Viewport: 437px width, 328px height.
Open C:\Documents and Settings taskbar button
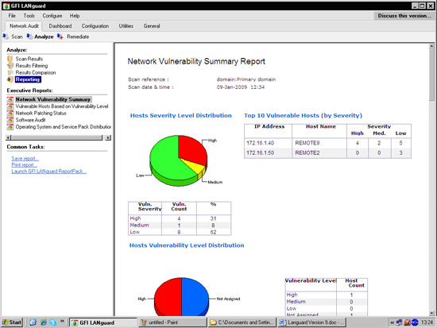[x=242, y=322]
